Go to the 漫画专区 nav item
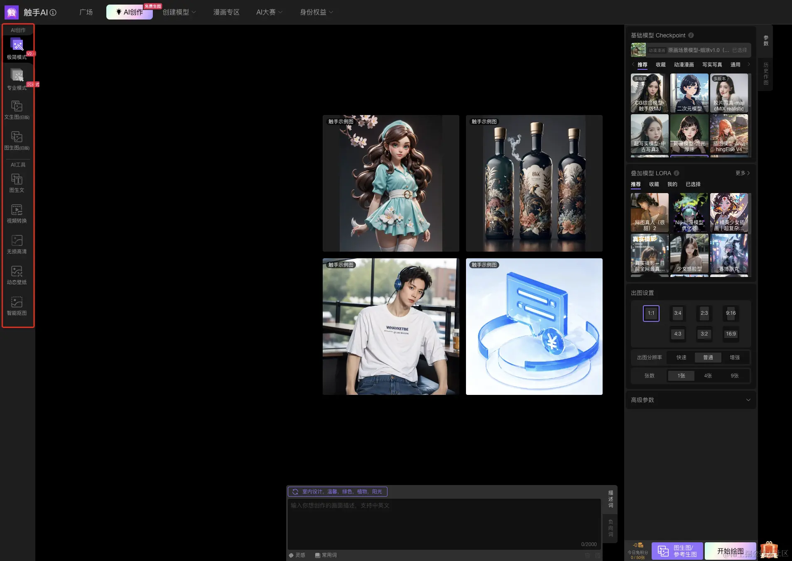 coord(226,12)
